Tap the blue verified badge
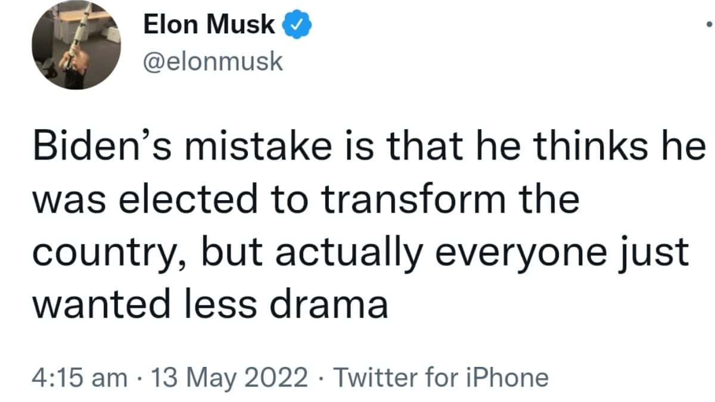 [296, 26]
